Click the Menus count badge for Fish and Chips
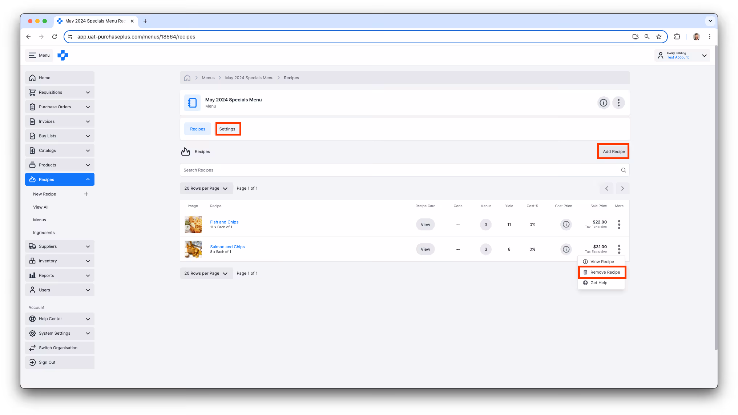 click(486, 225)
